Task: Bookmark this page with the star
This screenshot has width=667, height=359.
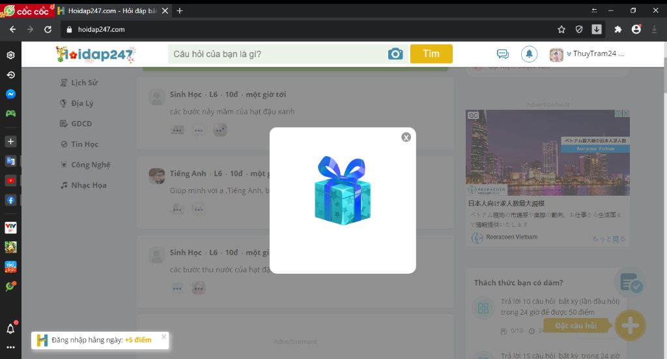Action: [561, 29]
